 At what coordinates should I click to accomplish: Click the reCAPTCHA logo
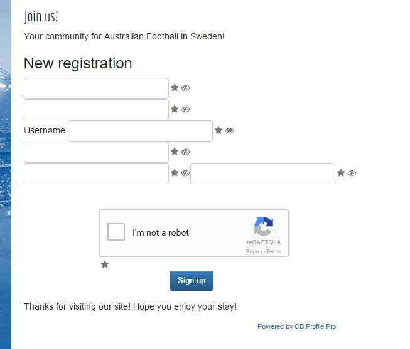264,226
